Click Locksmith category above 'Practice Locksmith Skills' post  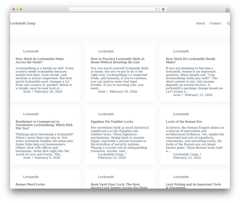106,51
